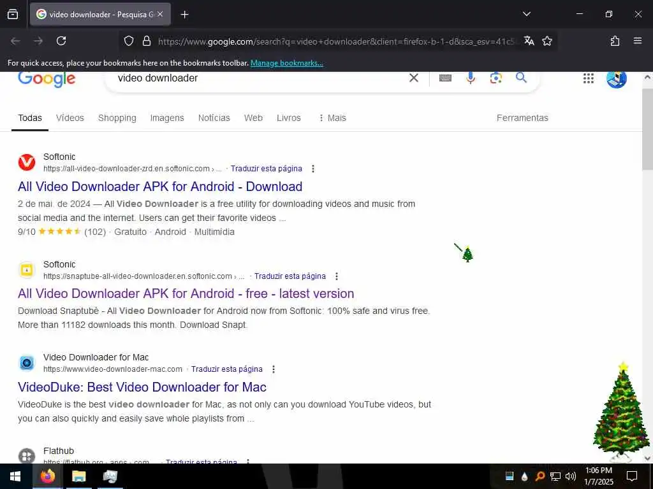Image resolution: width=653 pixels, height=489 pixels.
Task: Open the on-screen keyboard input tool
Action: (445, 78)
